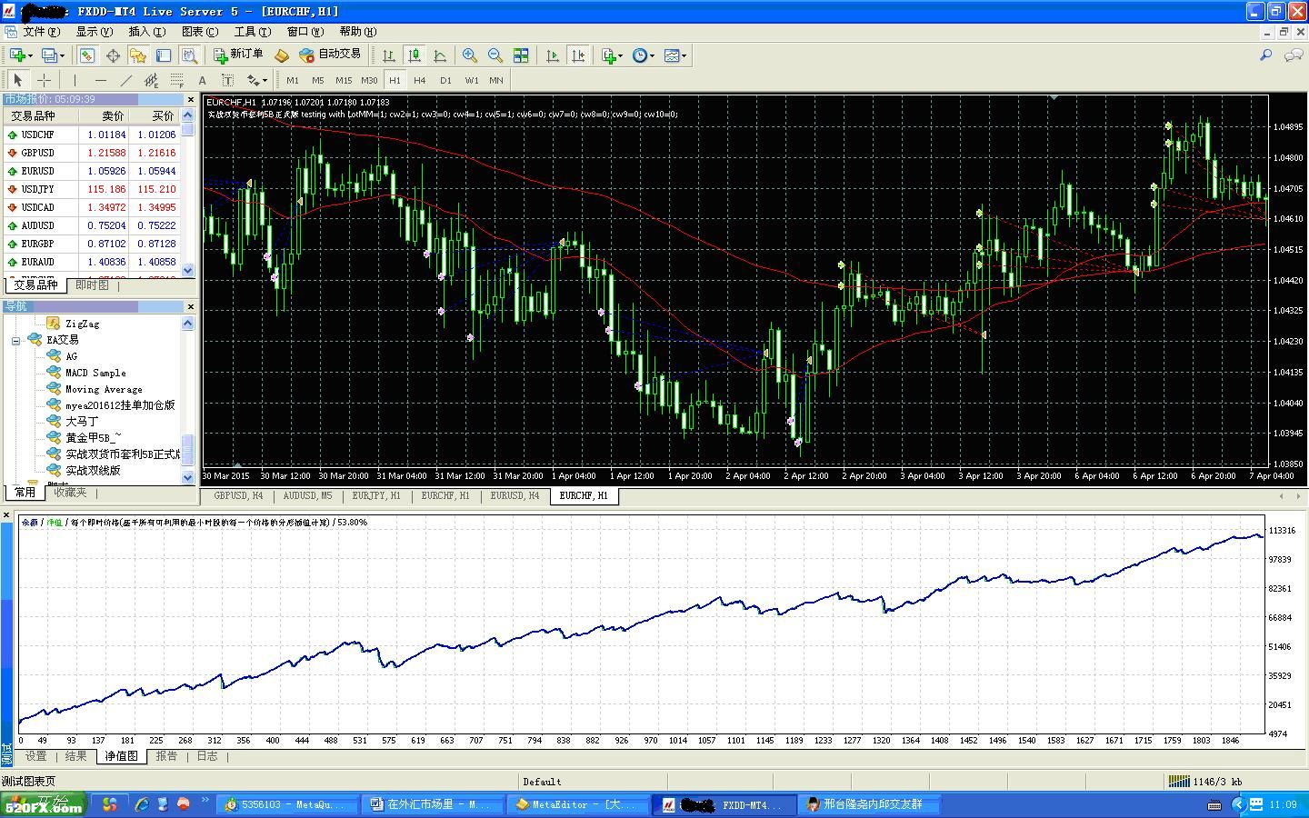Click the 新订单 new order button
The width and height of the screenshot is (1309, 818).
click(x=238, y=55)
